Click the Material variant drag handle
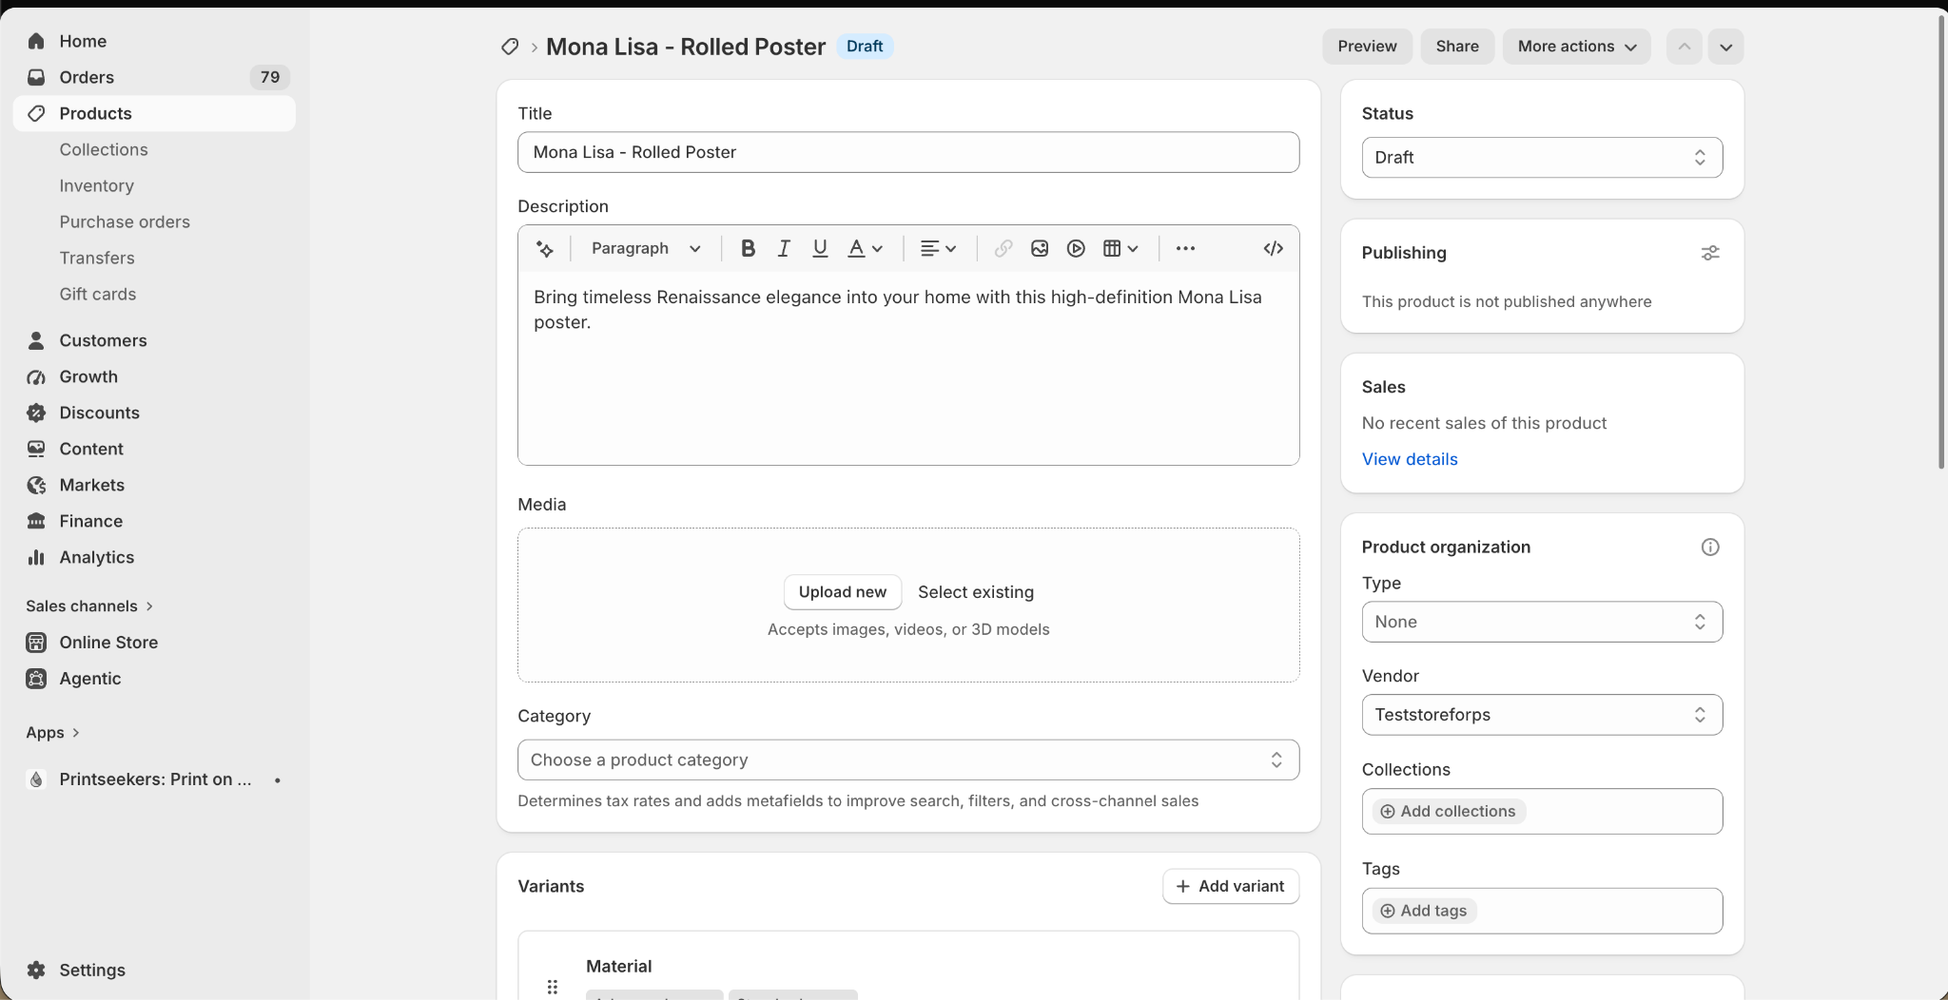Viewport: 1948px width, 1000px height. coord(553,987)
